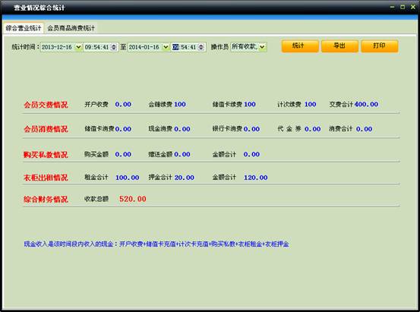Click the 衣柜出租情况 heading
The width and height of the screenshot is (420, 312).
click(x=46, y=178)
